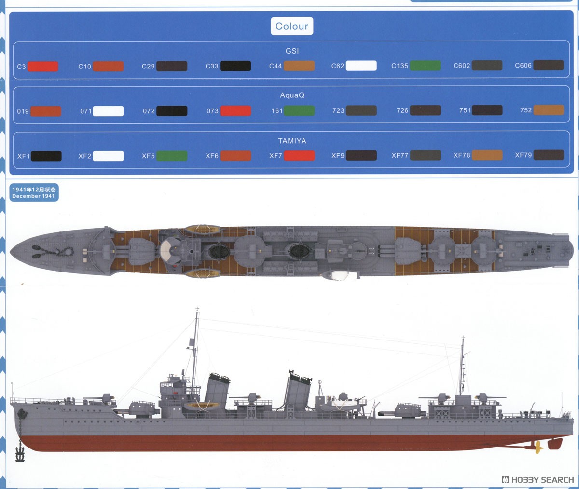
Task: Choose the Tamiya XF1 black swatch
Action: [x=46, y=156]
